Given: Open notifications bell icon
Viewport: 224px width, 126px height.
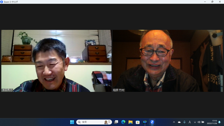Looking at the screenshot, I should tap(219, 122).
